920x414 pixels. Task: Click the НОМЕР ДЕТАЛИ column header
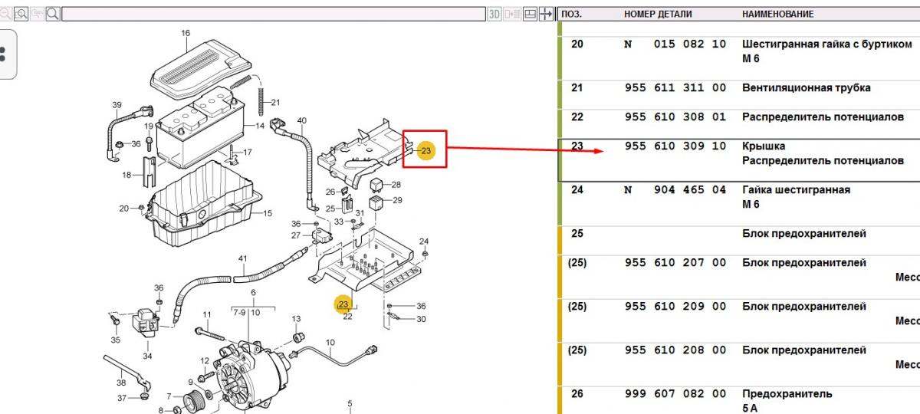coord(657,14)
